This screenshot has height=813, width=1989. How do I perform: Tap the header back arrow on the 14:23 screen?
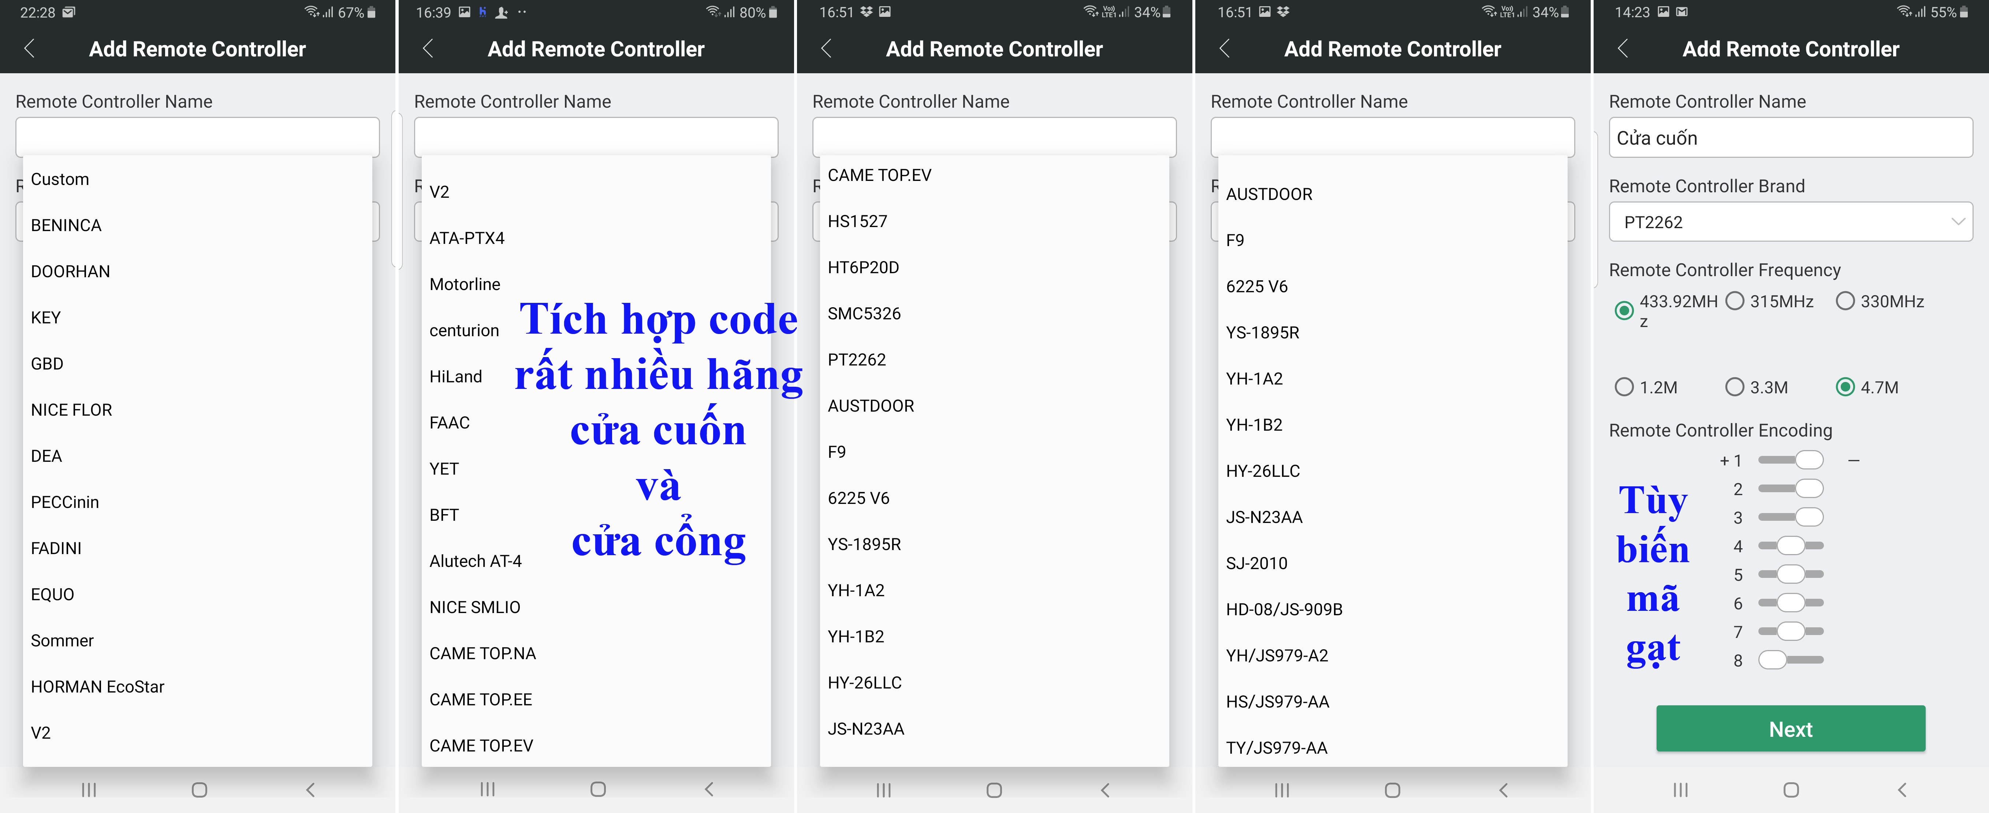point(1623,49)
